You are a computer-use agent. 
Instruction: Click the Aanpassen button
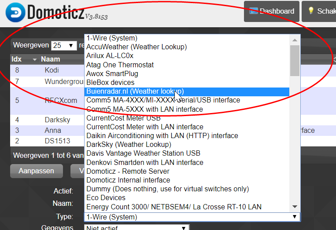coord(37,171)
